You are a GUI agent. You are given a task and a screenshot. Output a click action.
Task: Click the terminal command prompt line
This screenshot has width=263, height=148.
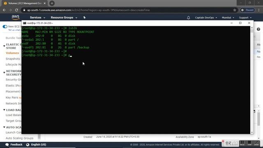tap(47, 55)
